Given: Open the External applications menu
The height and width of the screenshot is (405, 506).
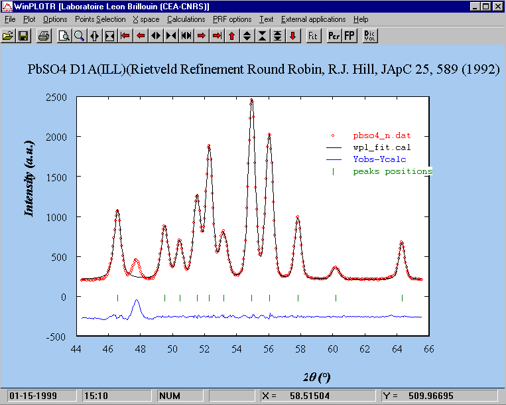Looking at the screenshot, I should 313,19.
